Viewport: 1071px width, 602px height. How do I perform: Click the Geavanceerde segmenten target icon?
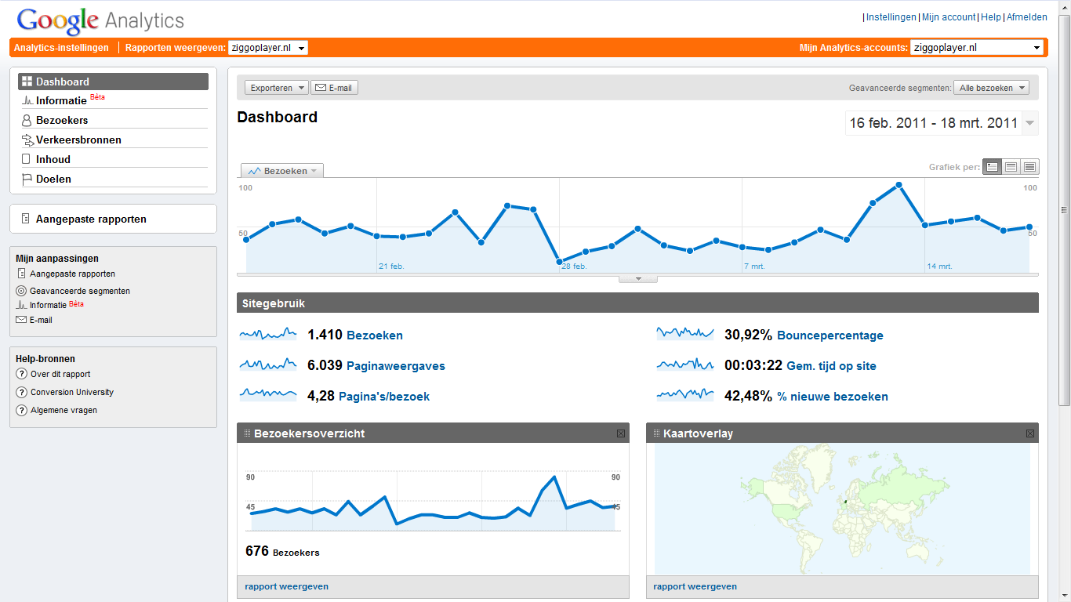(x=21, y=291)
